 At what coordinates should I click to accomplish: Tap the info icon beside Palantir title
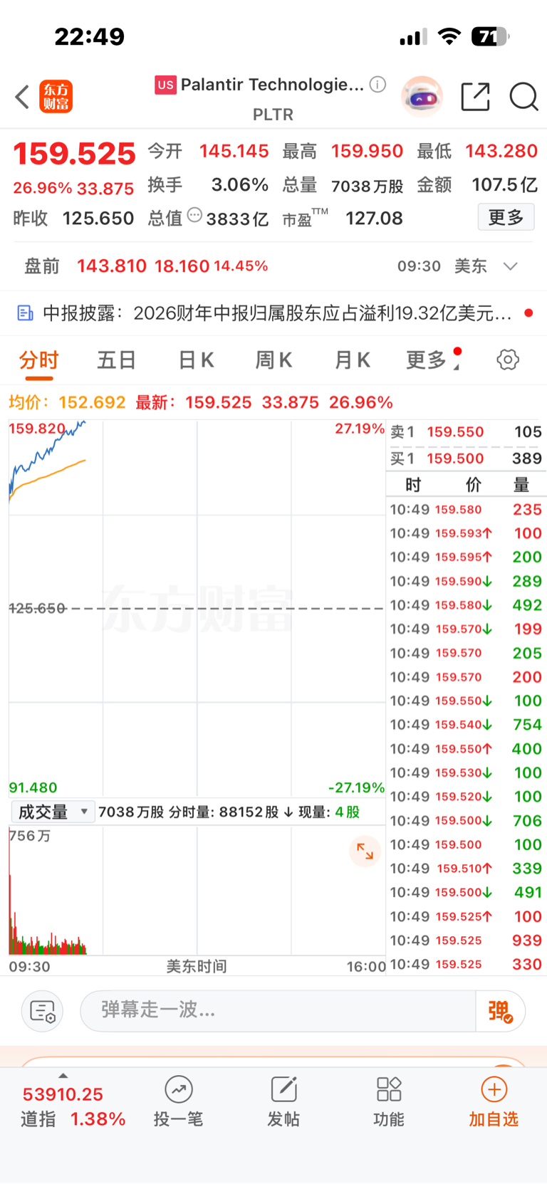[x=378, y=85]
